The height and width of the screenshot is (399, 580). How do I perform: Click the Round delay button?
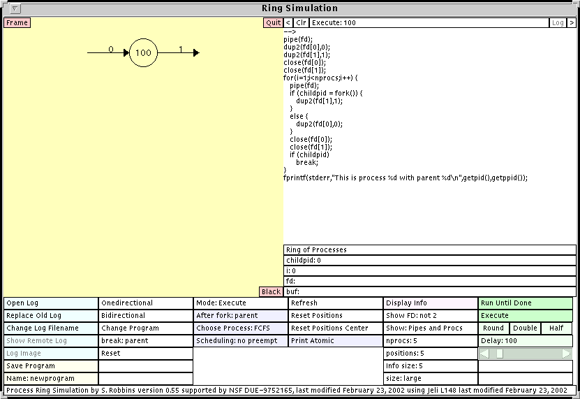[493, 328]
